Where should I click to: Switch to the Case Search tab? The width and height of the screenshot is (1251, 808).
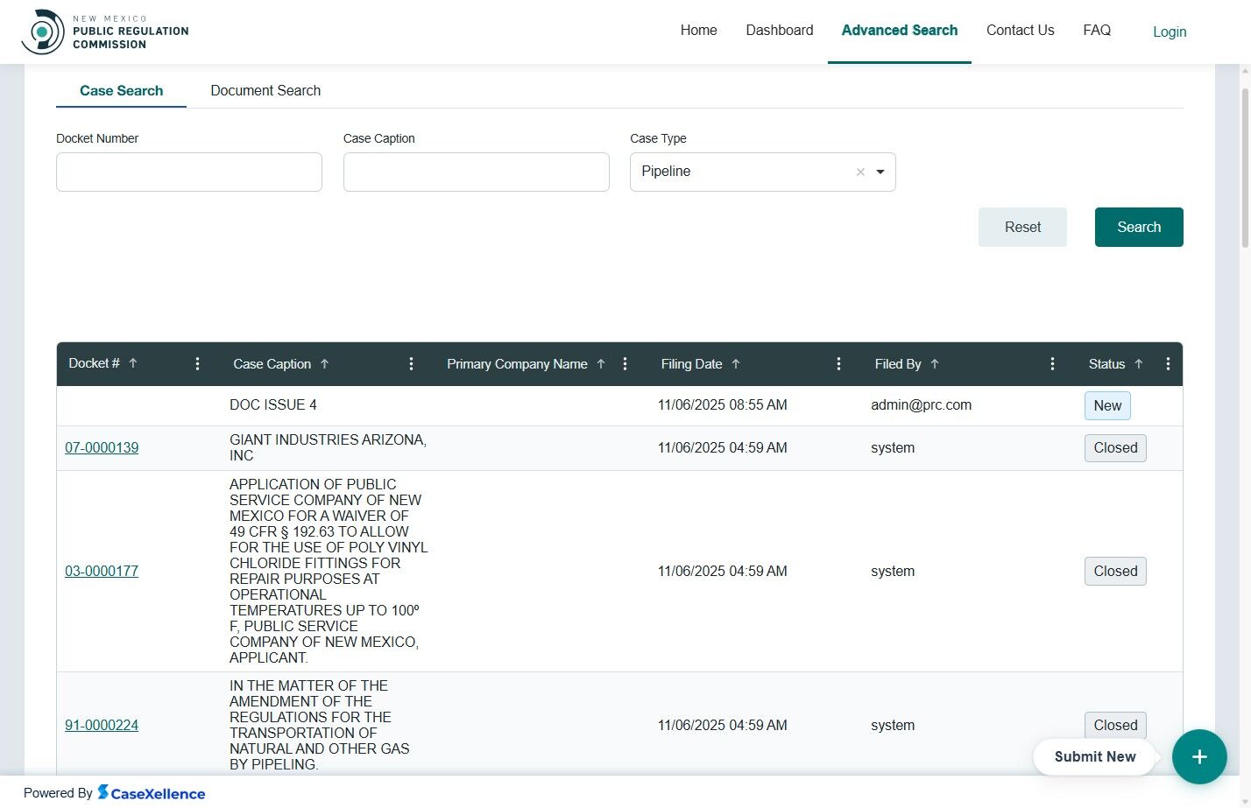(121, 91)
